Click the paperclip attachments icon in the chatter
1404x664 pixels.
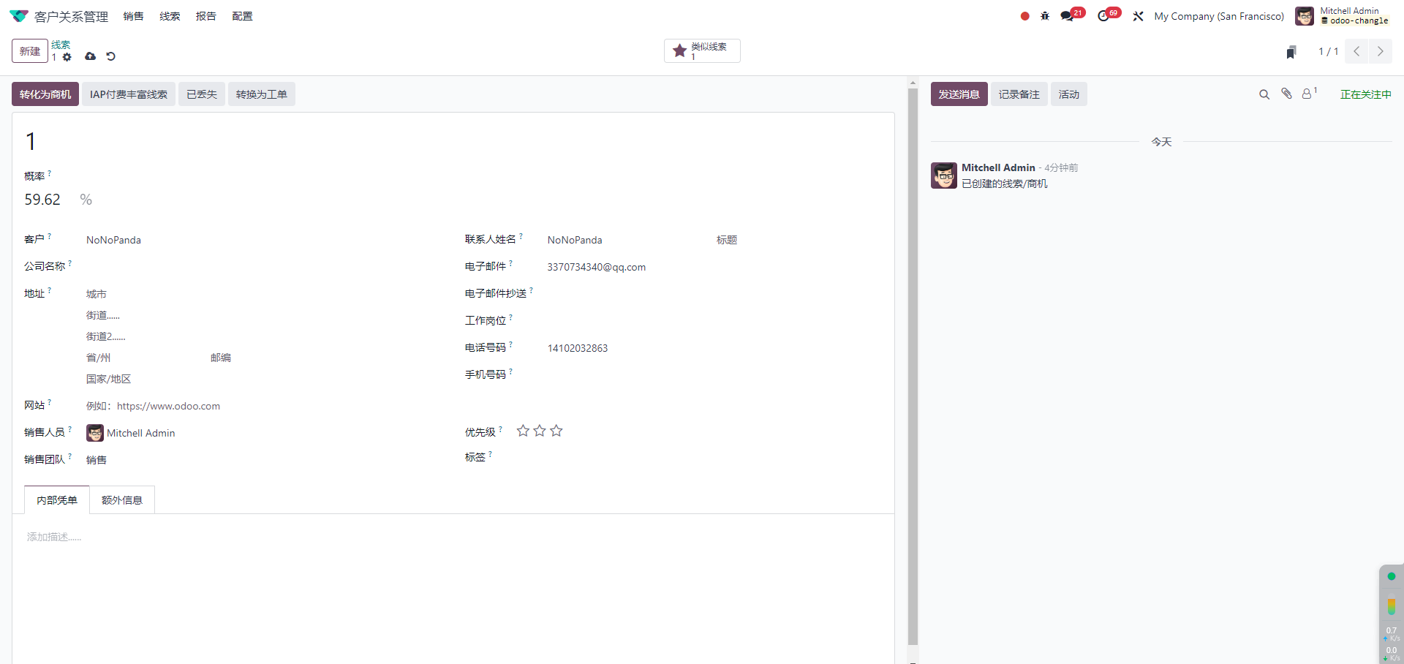click(x=1286, y=94)
